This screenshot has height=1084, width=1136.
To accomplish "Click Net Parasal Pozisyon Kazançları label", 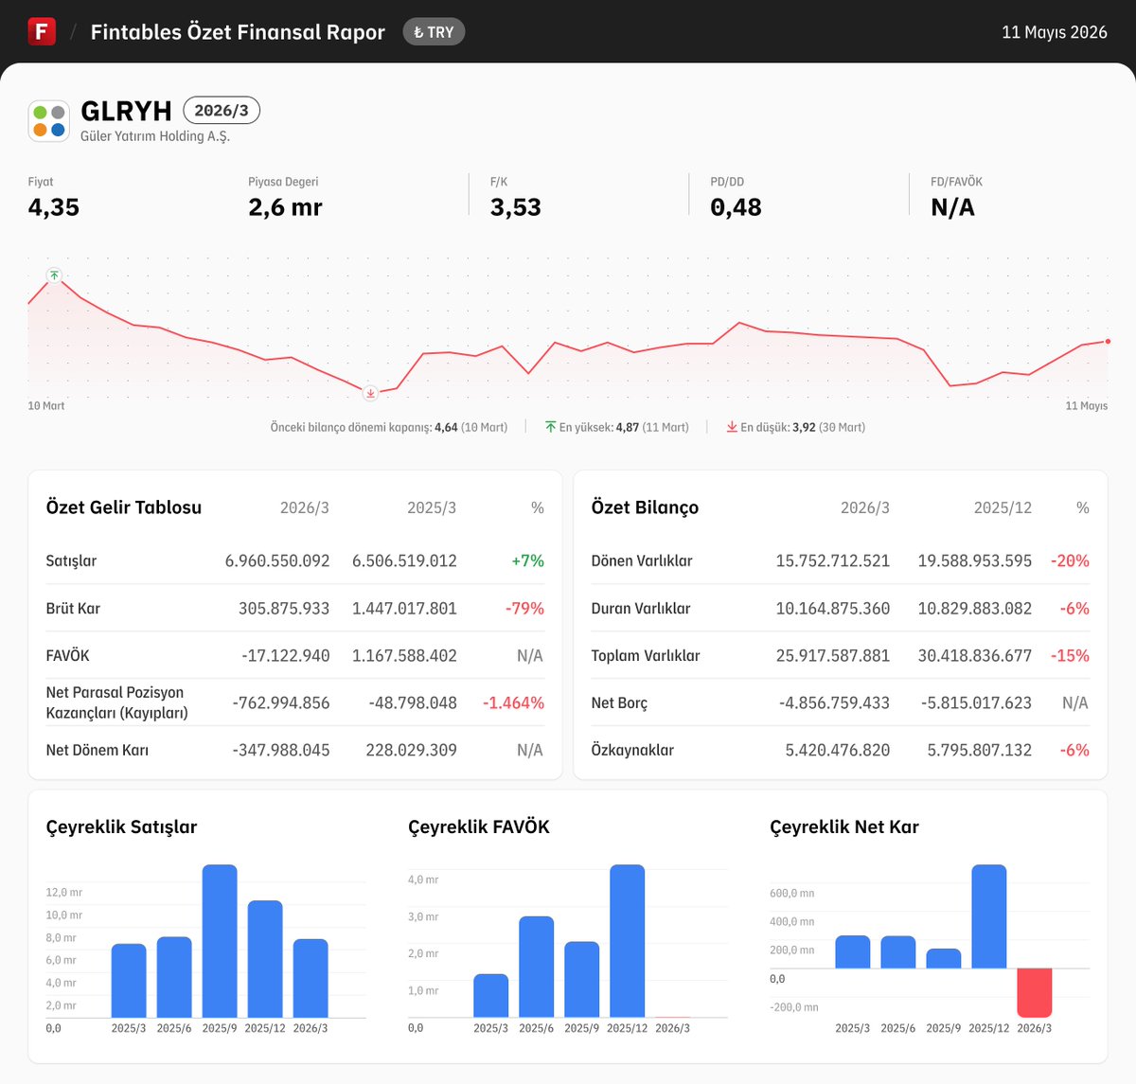I will click(117, 702).
